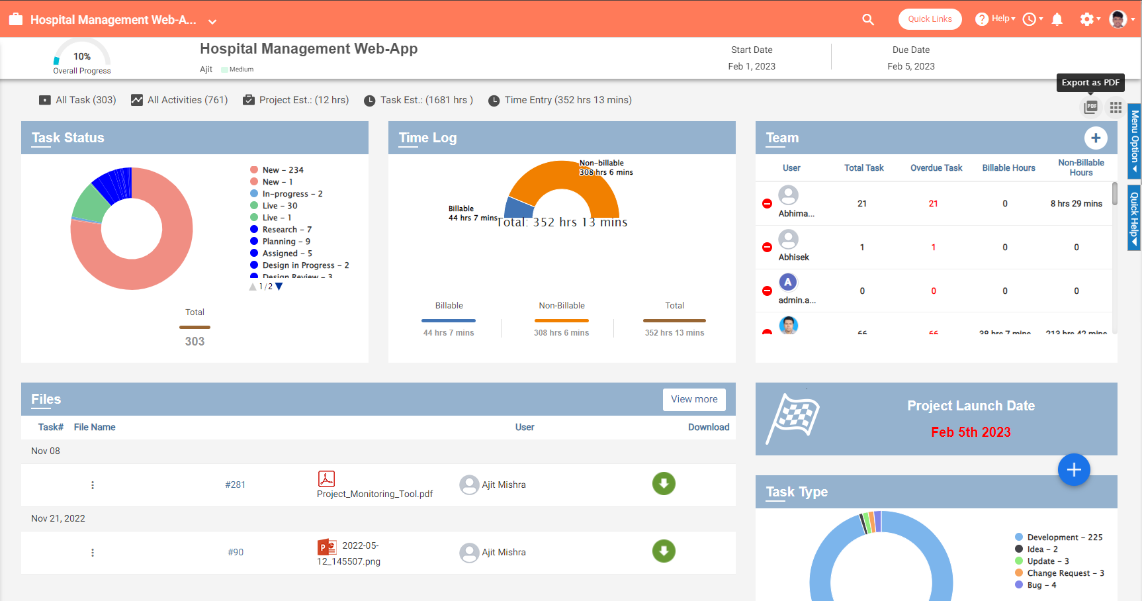Expand the project name dropdown chevron

coord(212,21)
